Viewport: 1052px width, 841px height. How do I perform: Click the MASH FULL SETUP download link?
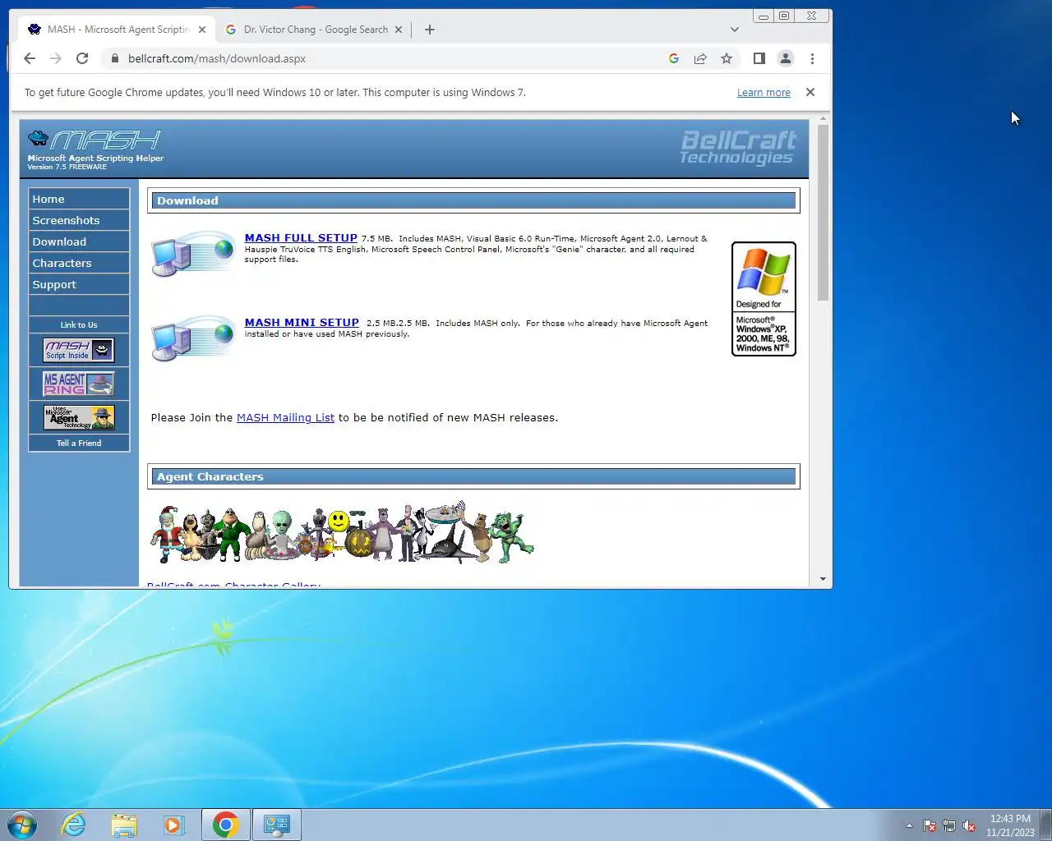[301, 238]
